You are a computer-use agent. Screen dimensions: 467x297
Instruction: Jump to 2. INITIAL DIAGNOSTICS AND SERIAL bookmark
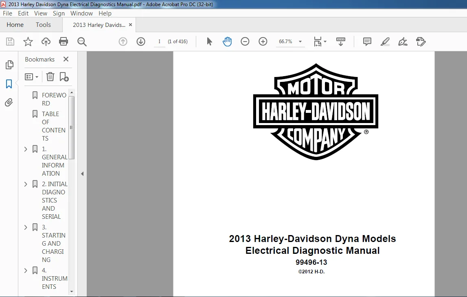pos(55,200)
